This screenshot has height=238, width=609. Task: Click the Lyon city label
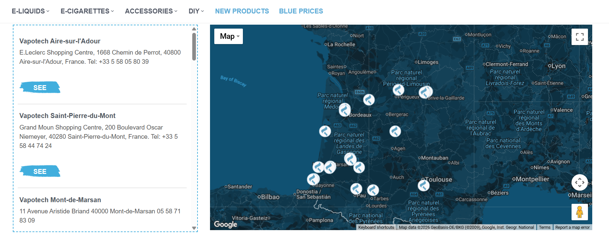coord(558,66)
